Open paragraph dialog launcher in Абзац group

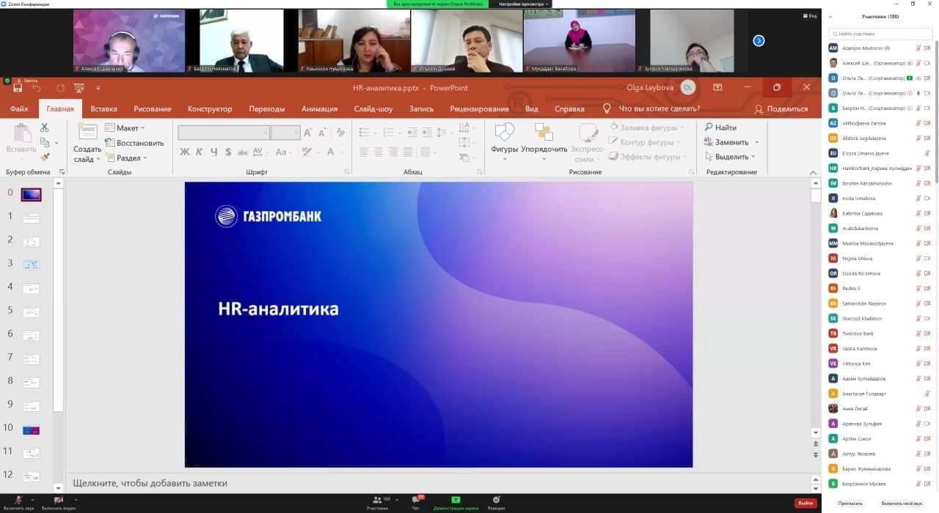pos(479,172)
